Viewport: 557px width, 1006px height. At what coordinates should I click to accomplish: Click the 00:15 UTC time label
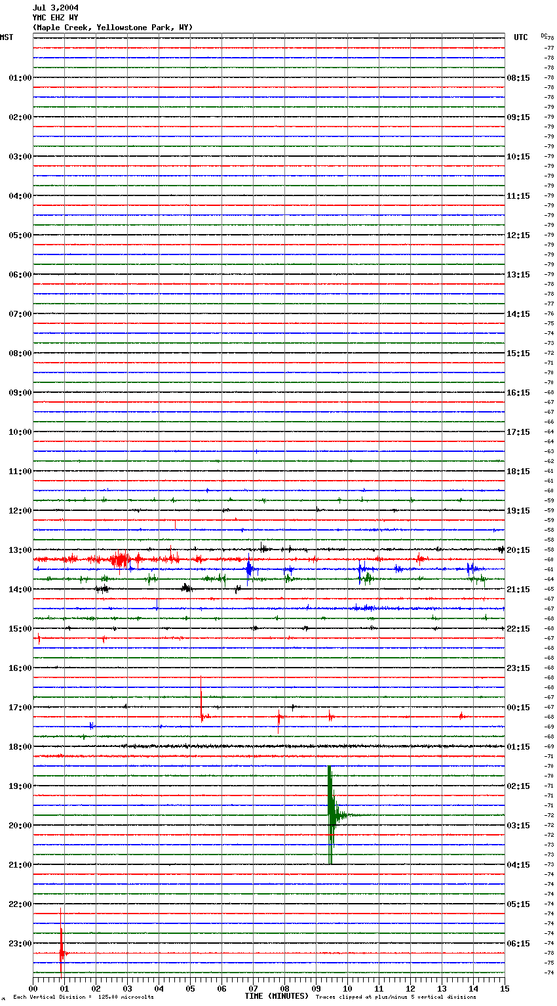(518, 708)
